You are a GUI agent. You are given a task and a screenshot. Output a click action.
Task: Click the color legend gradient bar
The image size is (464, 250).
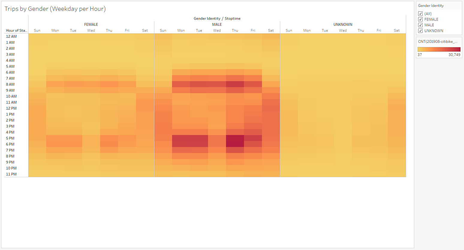pyautogui.click(x=439, y=49)
